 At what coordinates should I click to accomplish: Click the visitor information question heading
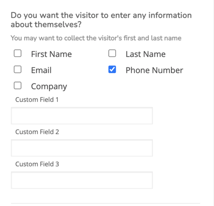point(101,20)
